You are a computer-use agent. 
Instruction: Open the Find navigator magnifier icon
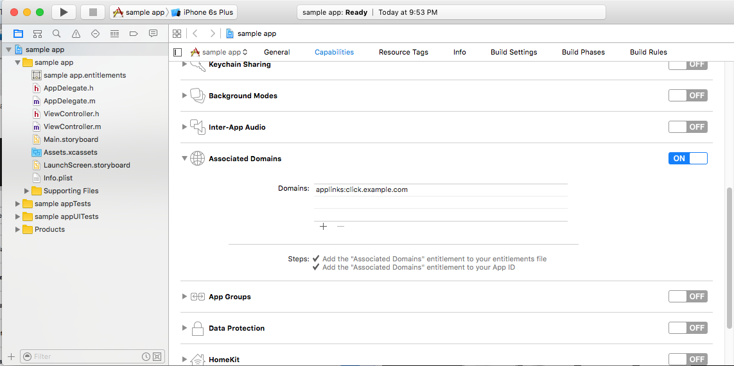[57, 33]
